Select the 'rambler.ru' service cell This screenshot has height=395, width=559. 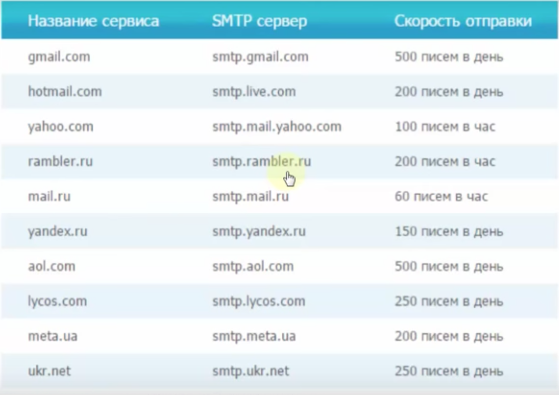(60, 161)
